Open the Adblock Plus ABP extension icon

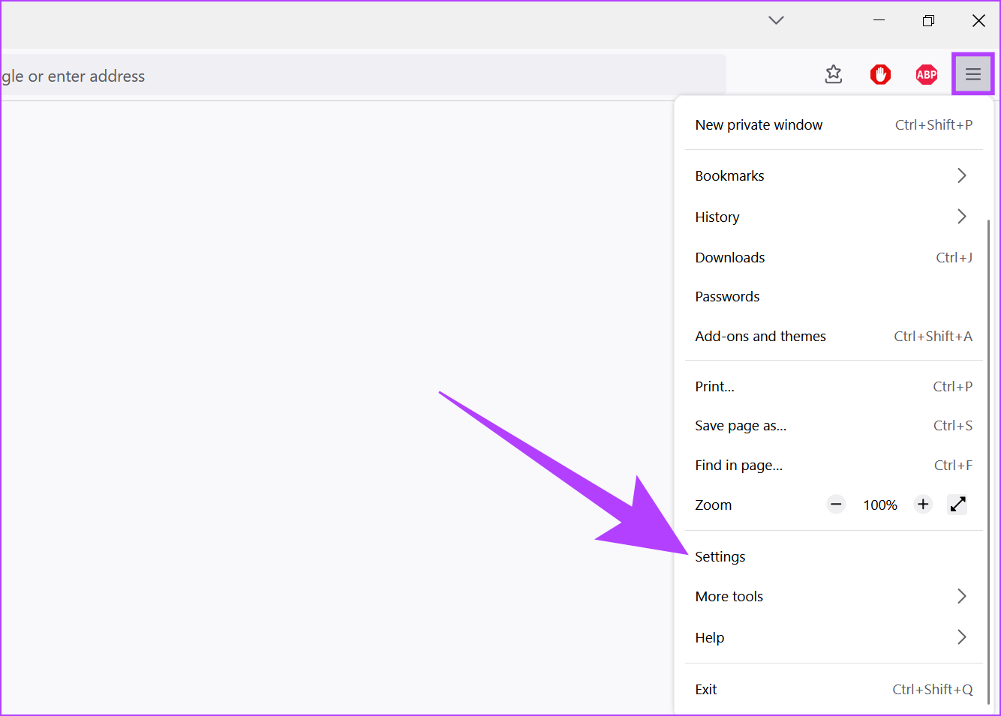(927, 74)
